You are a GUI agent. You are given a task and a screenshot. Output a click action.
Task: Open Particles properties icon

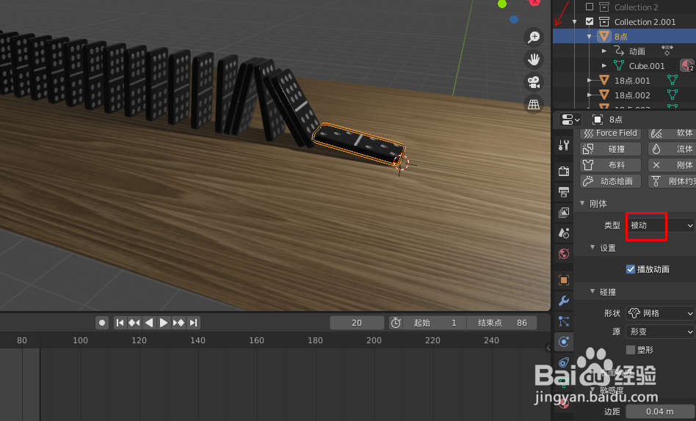tap(564, 321)
